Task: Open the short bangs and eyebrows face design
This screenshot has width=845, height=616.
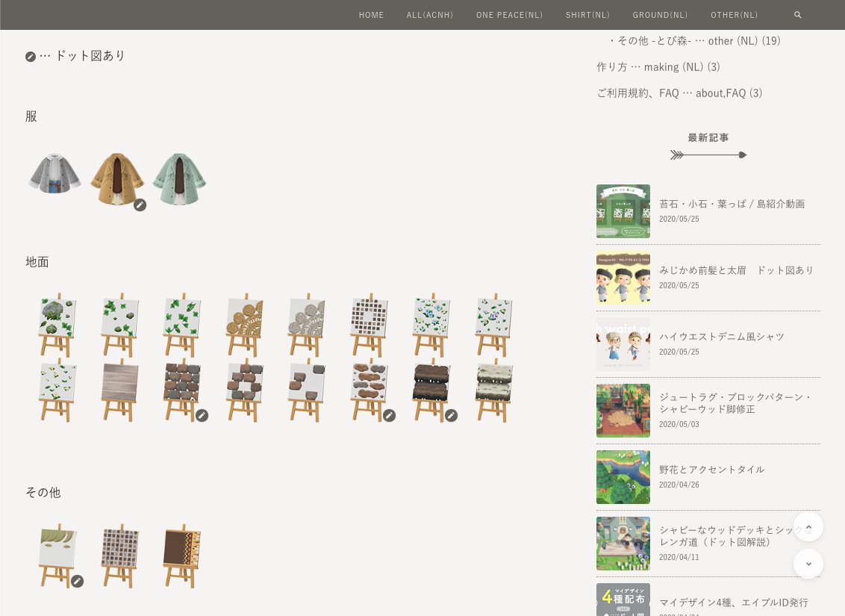Action: pyautogui.click(x=57, y=556)
